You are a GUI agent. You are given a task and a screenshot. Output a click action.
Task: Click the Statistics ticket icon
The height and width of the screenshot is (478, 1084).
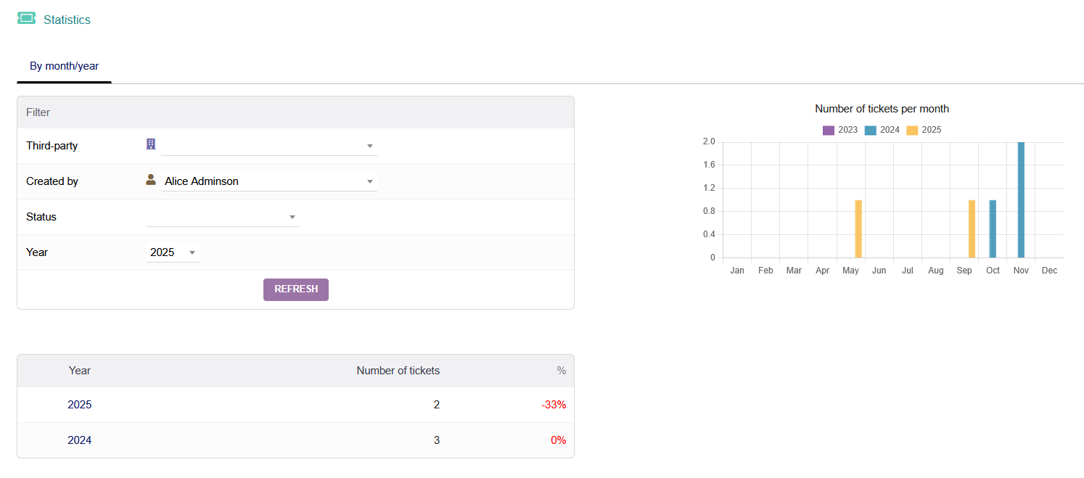tap(26, 18)
